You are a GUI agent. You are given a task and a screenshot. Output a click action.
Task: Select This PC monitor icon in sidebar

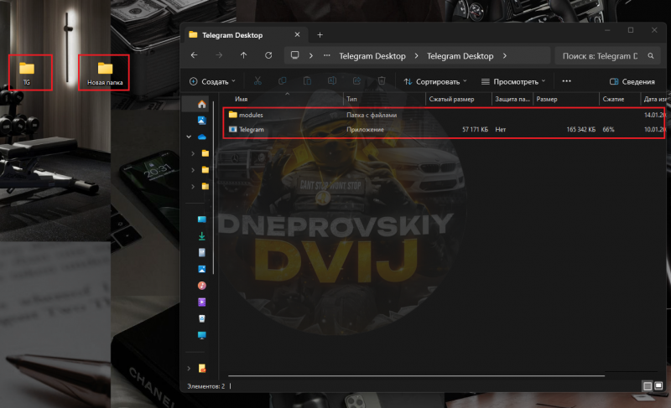pos(202,335)
